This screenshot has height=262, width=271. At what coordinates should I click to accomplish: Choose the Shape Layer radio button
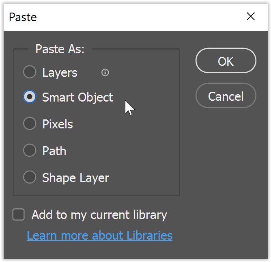[x=30, y=178]
